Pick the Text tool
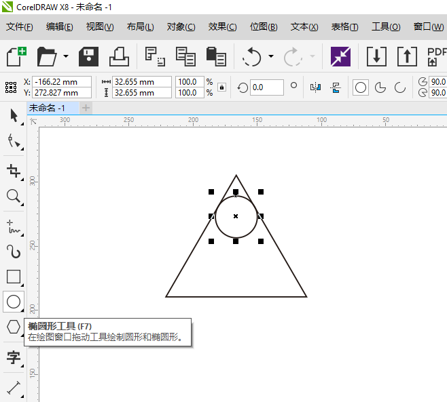447x402 pixels. click(13, 358)
